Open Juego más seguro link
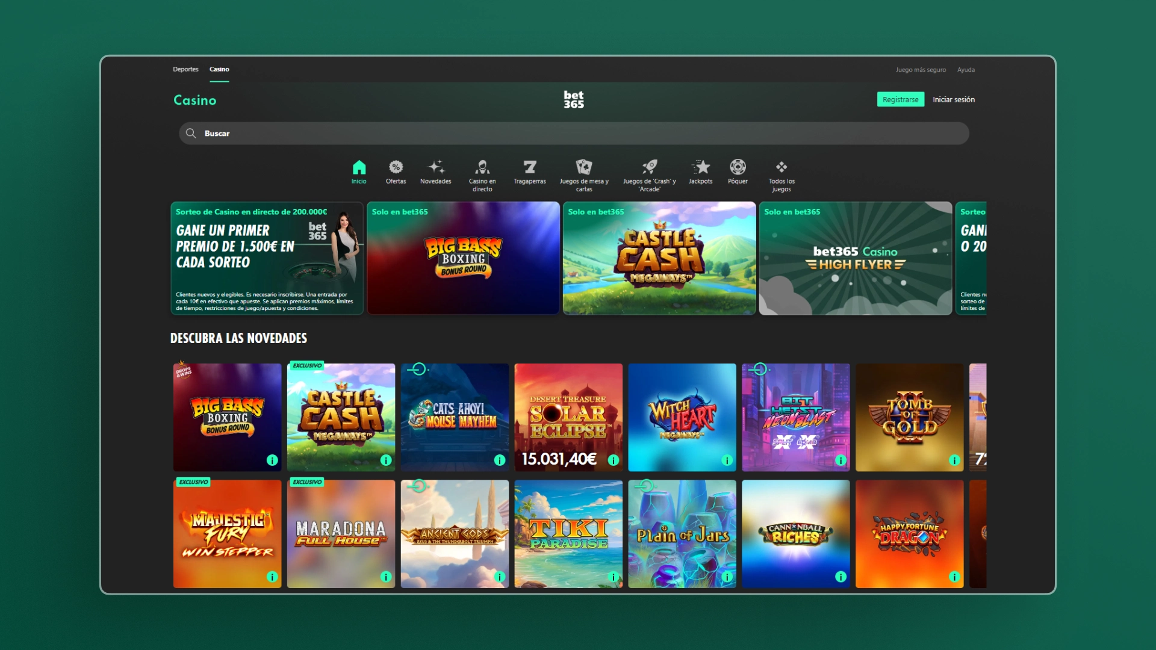Screen dimensions: 1156x650 pyautogui.click(x=921, y=70)
